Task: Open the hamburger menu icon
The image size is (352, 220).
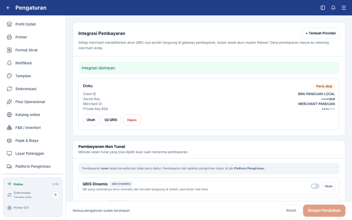Action: (344, 8)
